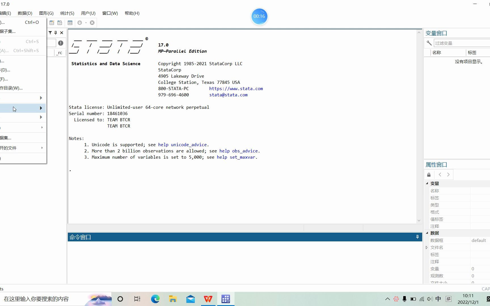This screenshot has height=306, width=490.
Task: Expand the submenu arrow below highlighted item
Action: click(x=41, y=117)
